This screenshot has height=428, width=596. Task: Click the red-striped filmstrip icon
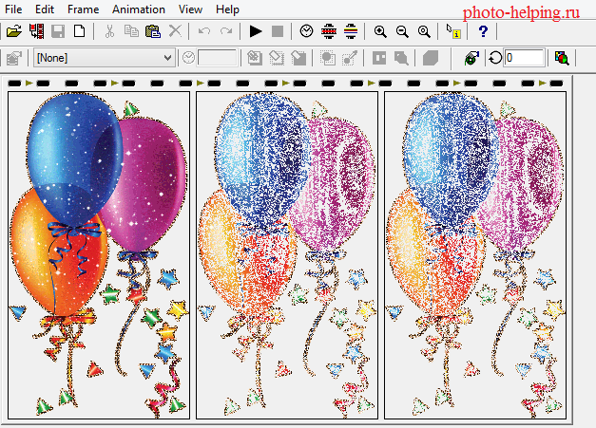coord(329,31)
